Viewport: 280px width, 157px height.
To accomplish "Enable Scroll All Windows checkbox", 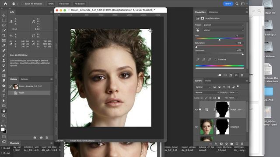I will 22,4.
